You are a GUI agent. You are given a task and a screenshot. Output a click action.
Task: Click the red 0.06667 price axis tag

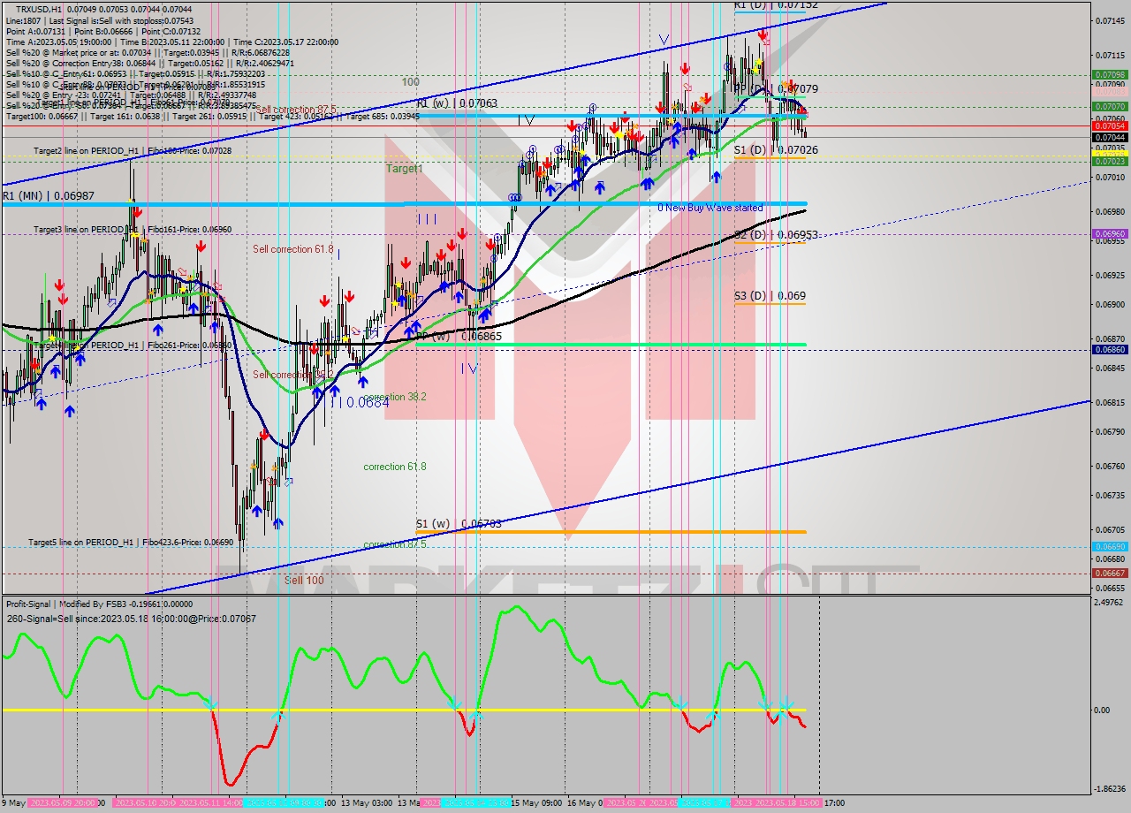point(1110,573)
